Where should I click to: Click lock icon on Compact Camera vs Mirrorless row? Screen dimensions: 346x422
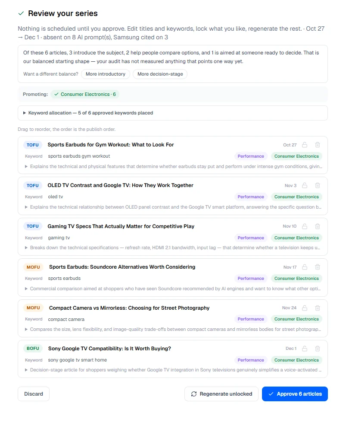[304, 308]
